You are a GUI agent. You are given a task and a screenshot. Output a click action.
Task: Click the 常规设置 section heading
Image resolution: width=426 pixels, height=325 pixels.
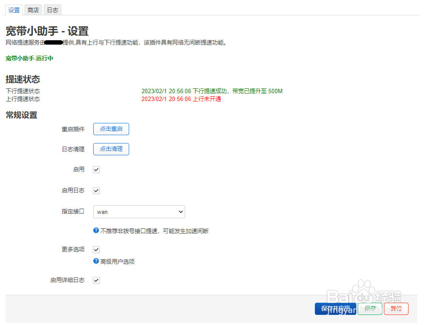click(x=21, y=115)
